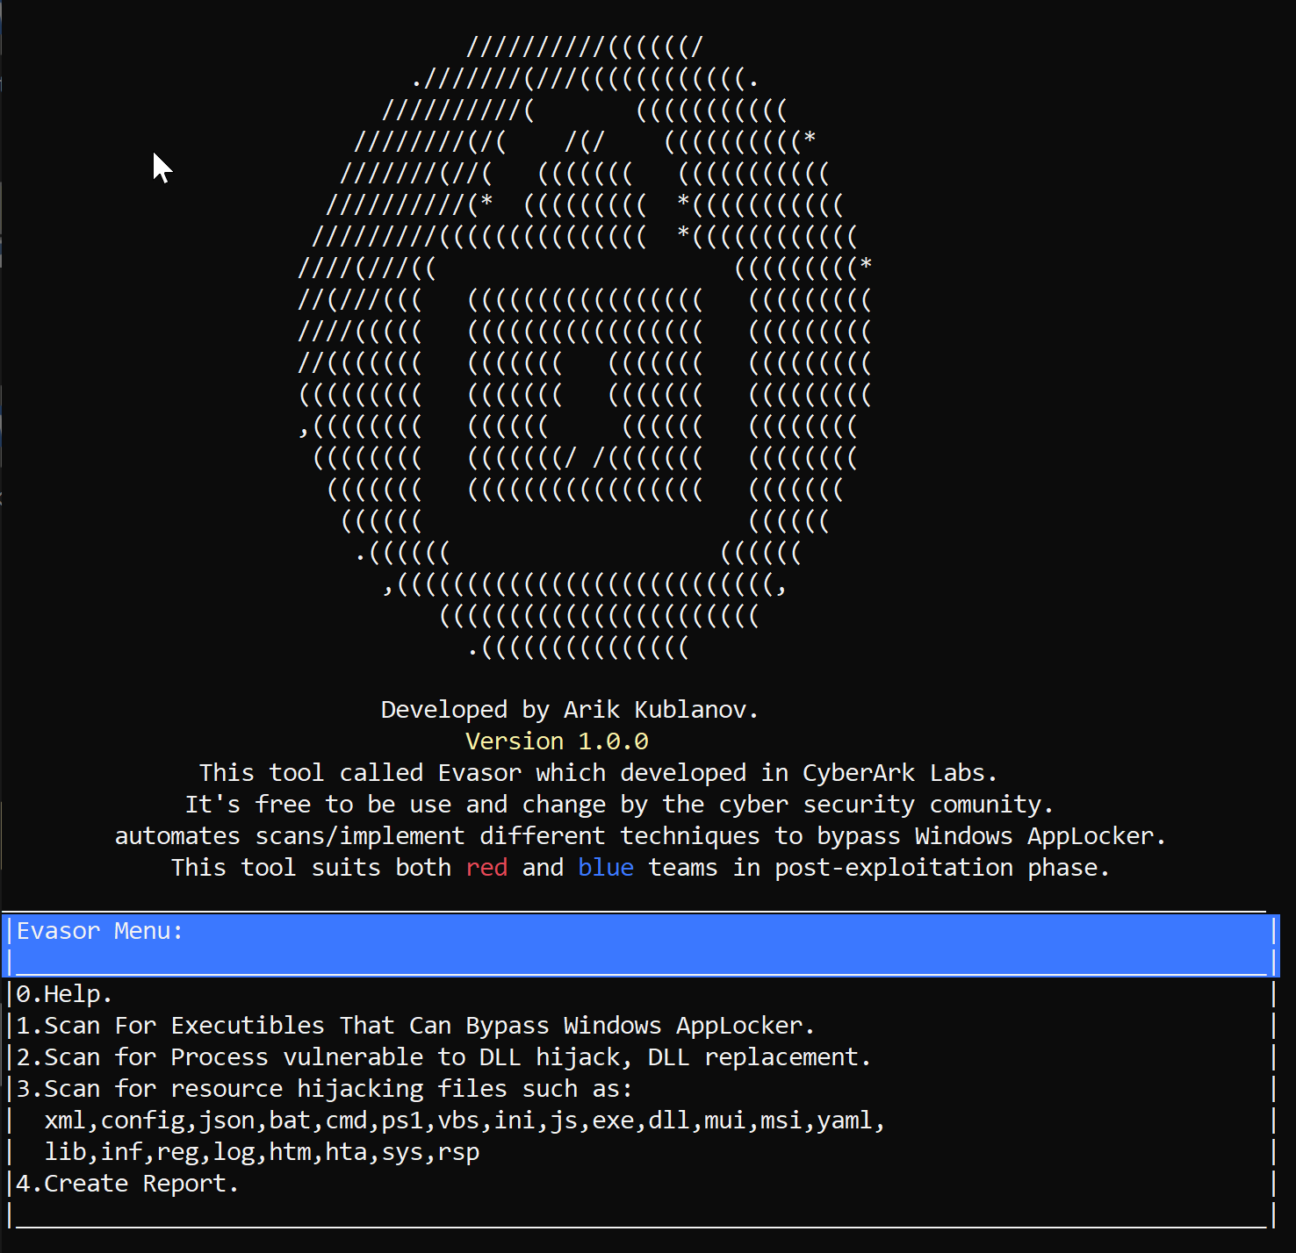Click the '4.Create Report.' menu line
The image size is (1296, 1253).
127,1184
